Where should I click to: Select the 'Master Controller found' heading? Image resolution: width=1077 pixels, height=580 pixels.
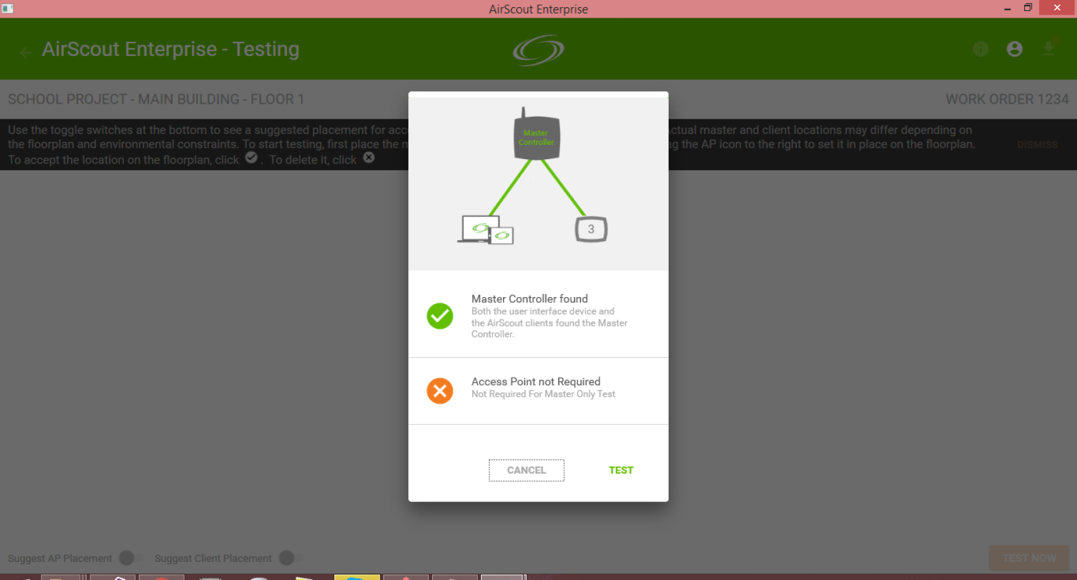529,299
